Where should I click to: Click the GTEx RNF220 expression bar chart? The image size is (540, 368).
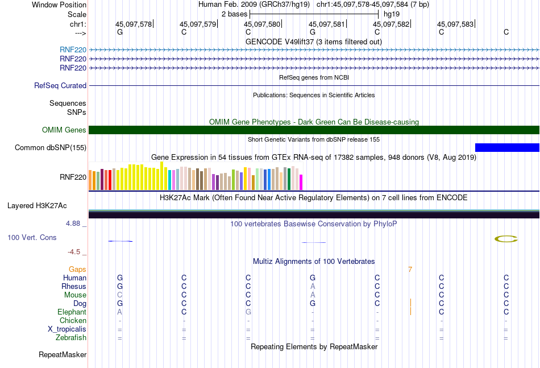tap(196, 176)
